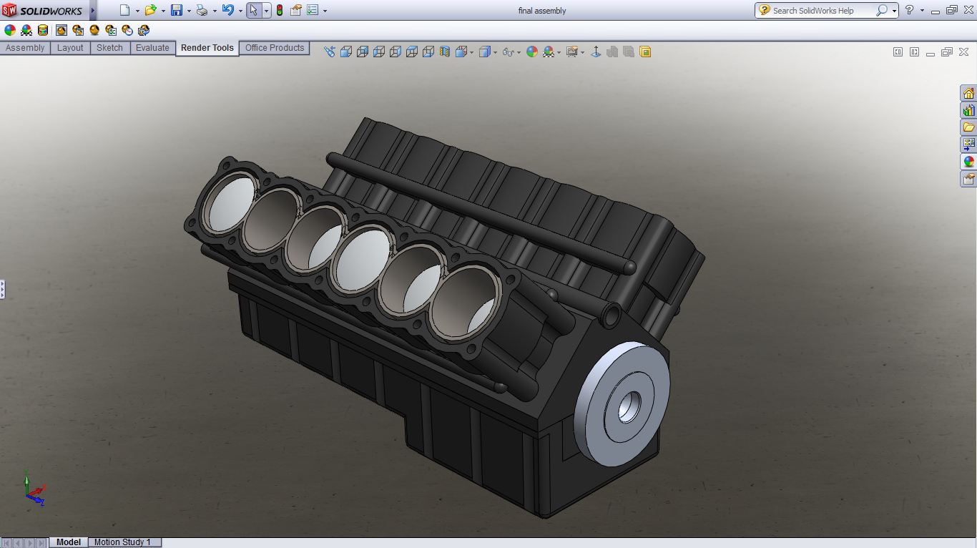Click the Final Render sphere icon
The height and width of the screenshot is (548, 977).
point(94,30)
